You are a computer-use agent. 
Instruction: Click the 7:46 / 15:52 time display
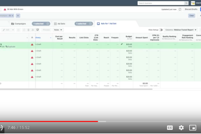[x=19, y=128]
